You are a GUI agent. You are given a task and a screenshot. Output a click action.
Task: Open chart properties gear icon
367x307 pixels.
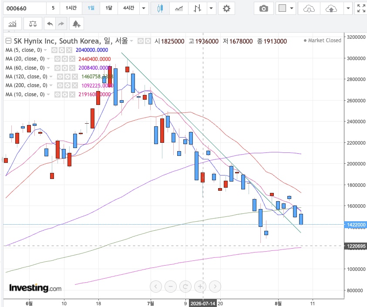226,8
